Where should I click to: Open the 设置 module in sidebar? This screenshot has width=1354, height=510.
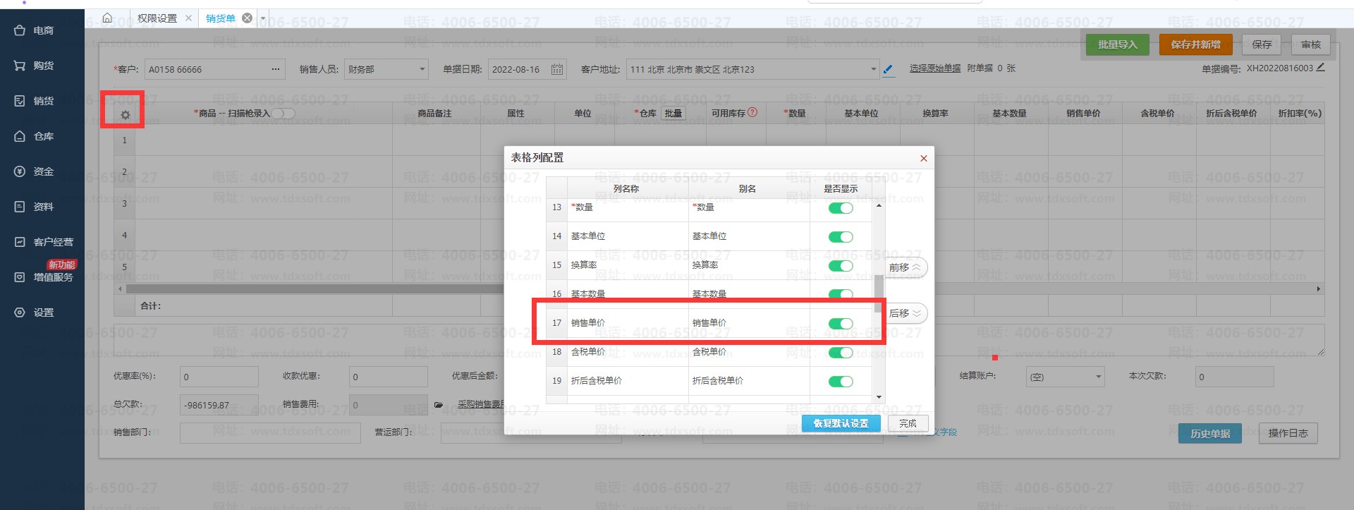(43, 312)
